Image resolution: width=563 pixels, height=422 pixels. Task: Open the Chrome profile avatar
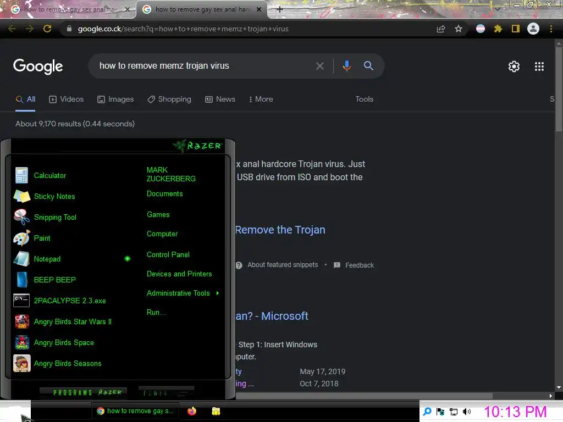[533, 29]
